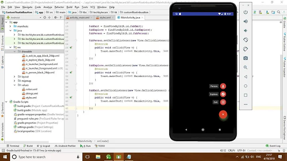The image size is (287, 161).
Task: Raise emulator volume with volume up icon
Action: [x=246, y=22]
